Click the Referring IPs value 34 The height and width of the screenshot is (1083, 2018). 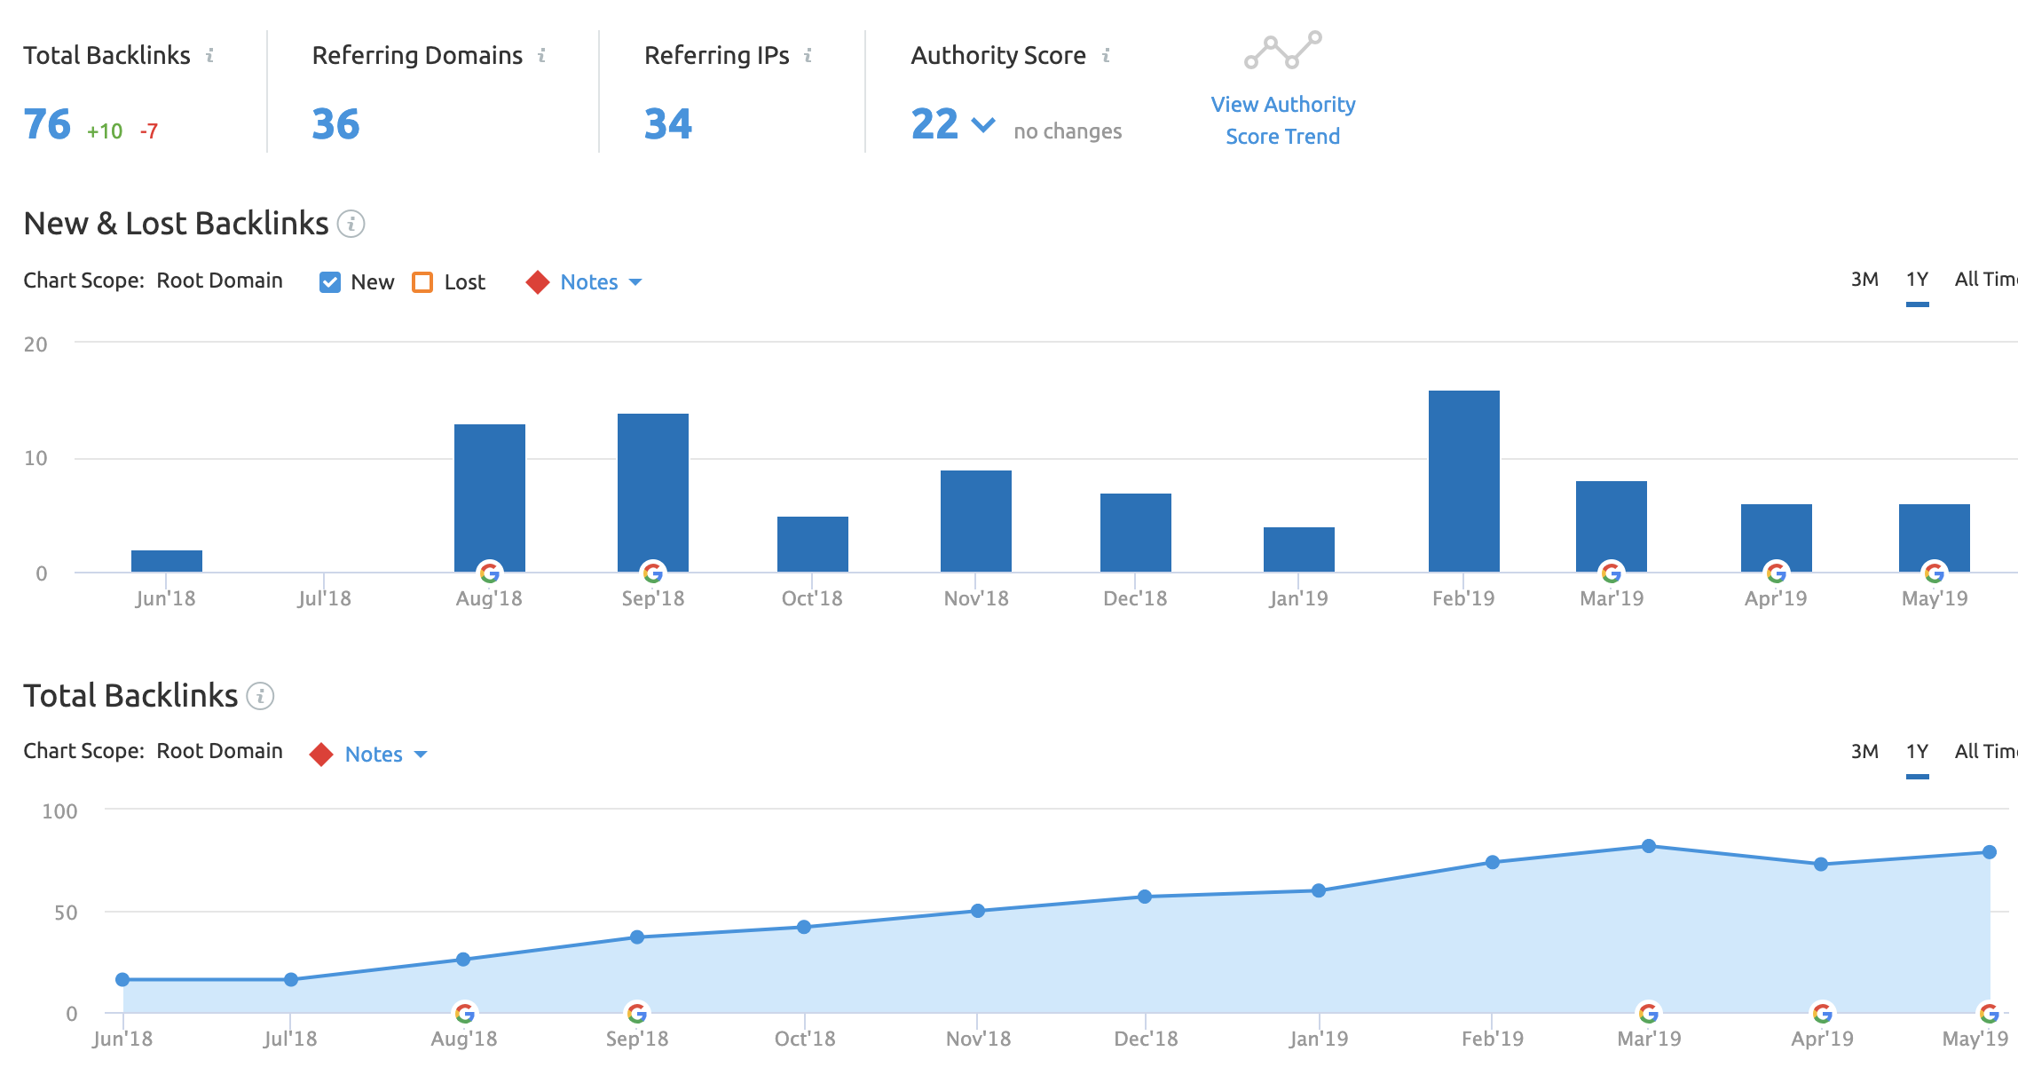[x=668, y=124]
